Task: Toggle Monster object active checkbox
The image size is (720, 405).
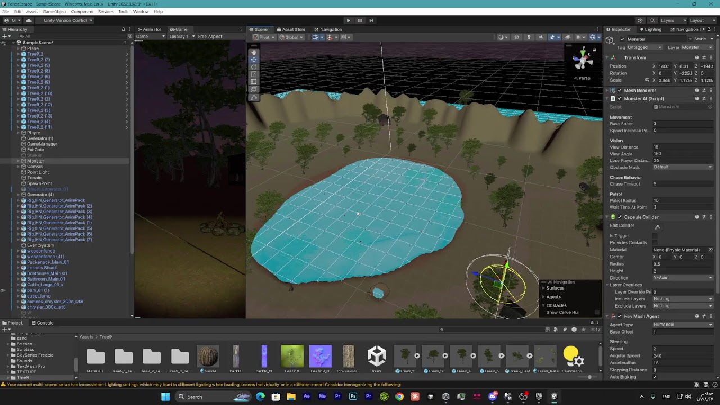Action: [622, 39]
